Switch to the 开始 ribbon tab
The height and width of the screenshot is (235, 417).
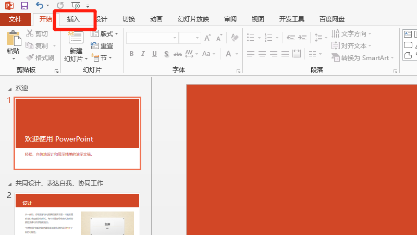[45, 19]
